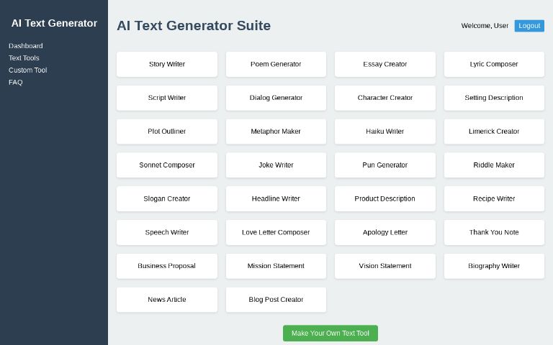Viewport: 553px width, 345px height.
Task: Launch the Haiku Writer tool
Action: 385,132
